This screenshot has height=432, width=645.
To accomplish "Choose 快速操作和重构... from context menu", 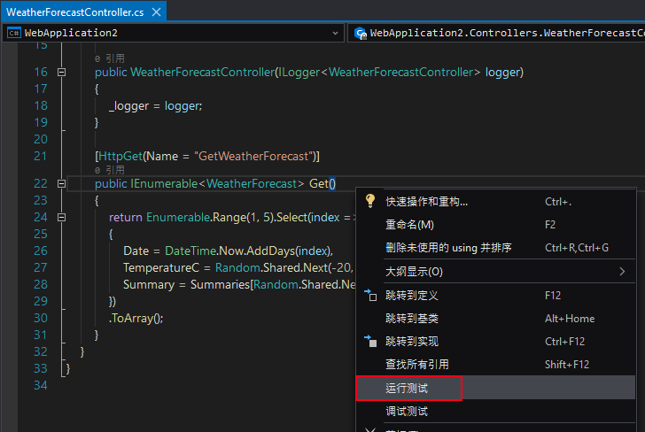I will (495, 202).
